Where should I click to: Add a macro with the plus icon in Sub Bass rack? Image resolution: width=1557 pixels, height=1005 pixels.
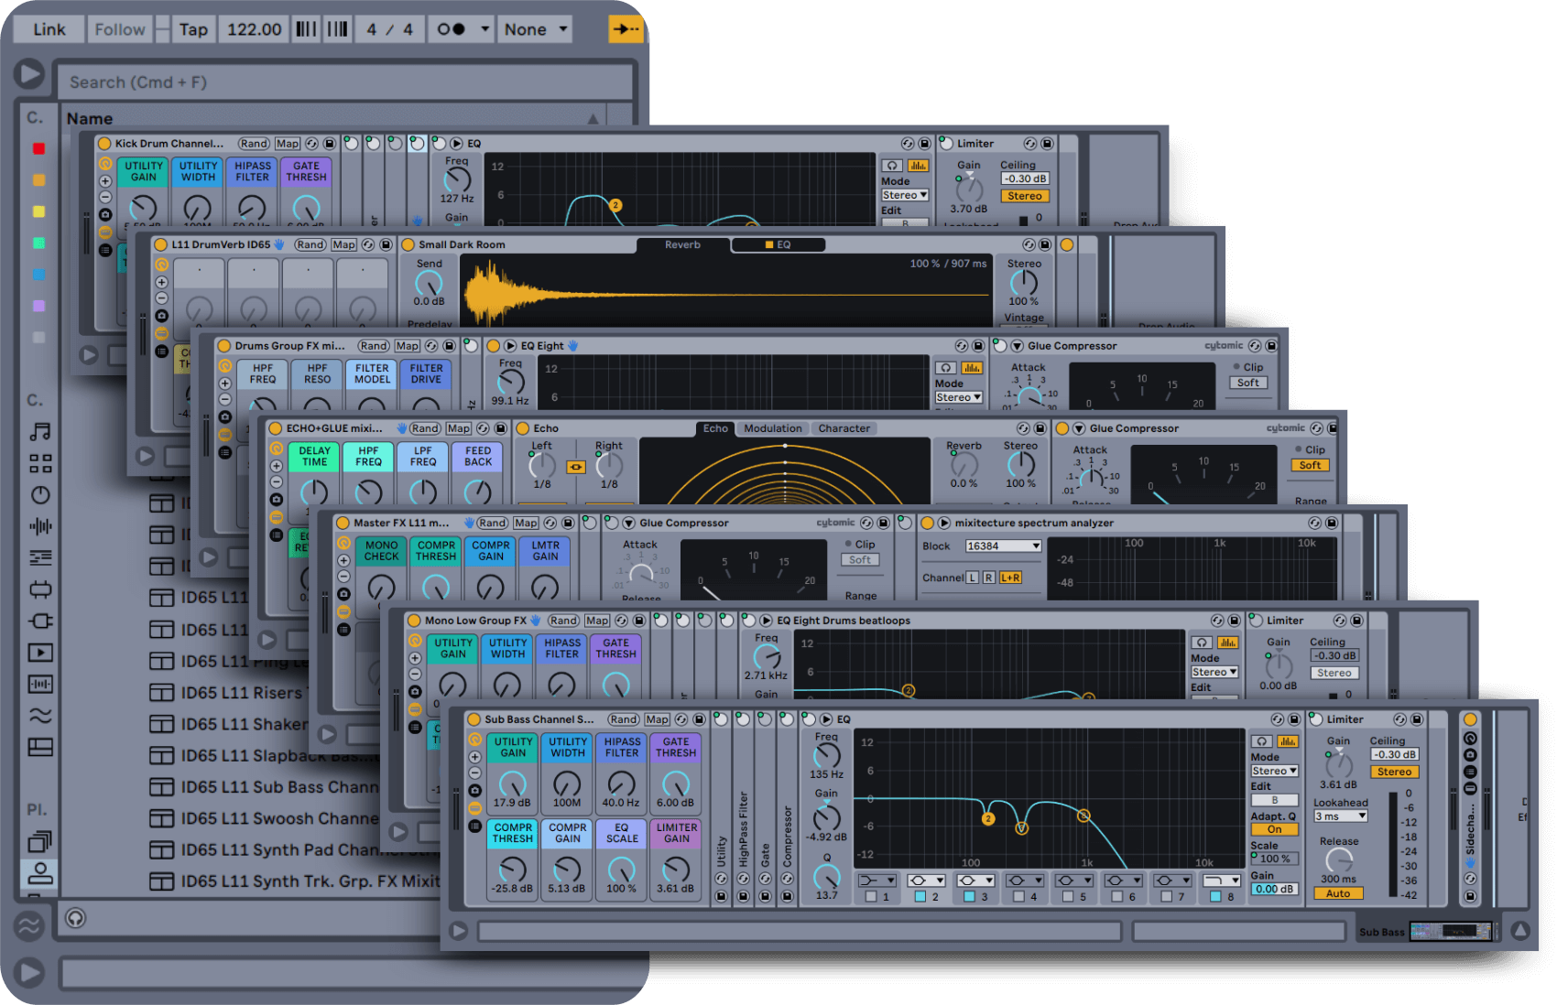point(474,757)
